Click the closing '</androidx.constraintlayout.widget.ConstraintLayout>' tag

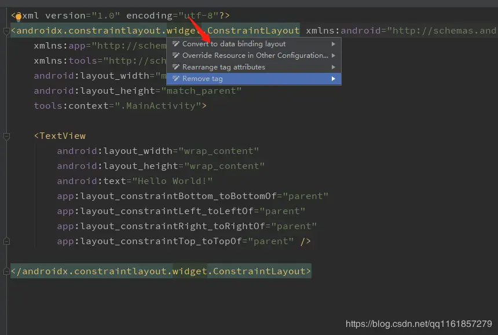161,271
